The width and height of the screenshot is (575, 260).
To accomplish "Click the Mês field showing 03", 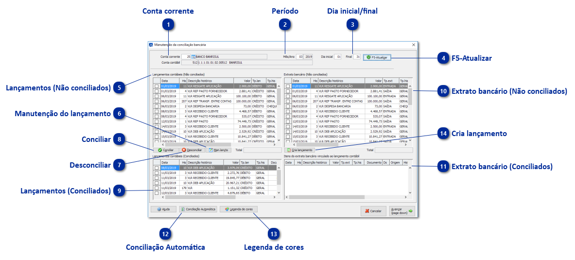I will coord(300,57).
